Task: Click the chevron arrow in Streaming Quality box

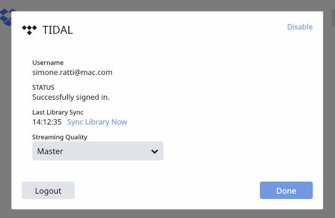Action: [155, 151]
